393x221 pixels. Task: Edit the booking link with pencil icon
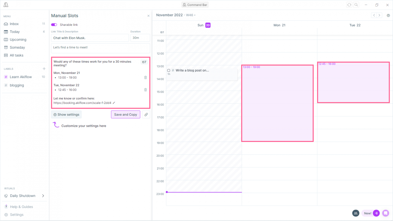[x=114, y=103]
